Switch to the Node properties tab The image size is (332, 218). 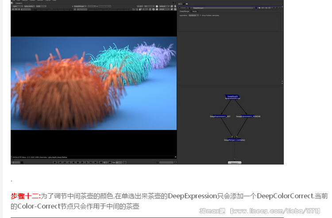[x=195, y=11]
